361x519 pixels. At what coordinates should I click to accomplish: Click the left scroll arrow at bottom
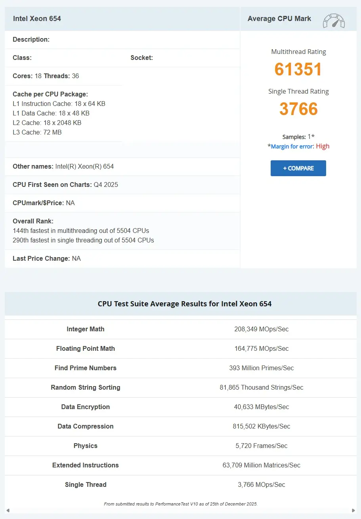point(8,510)
